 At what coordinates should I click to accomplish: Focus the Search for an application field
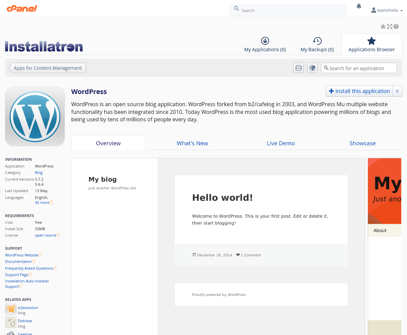click(x=359, y=68)
